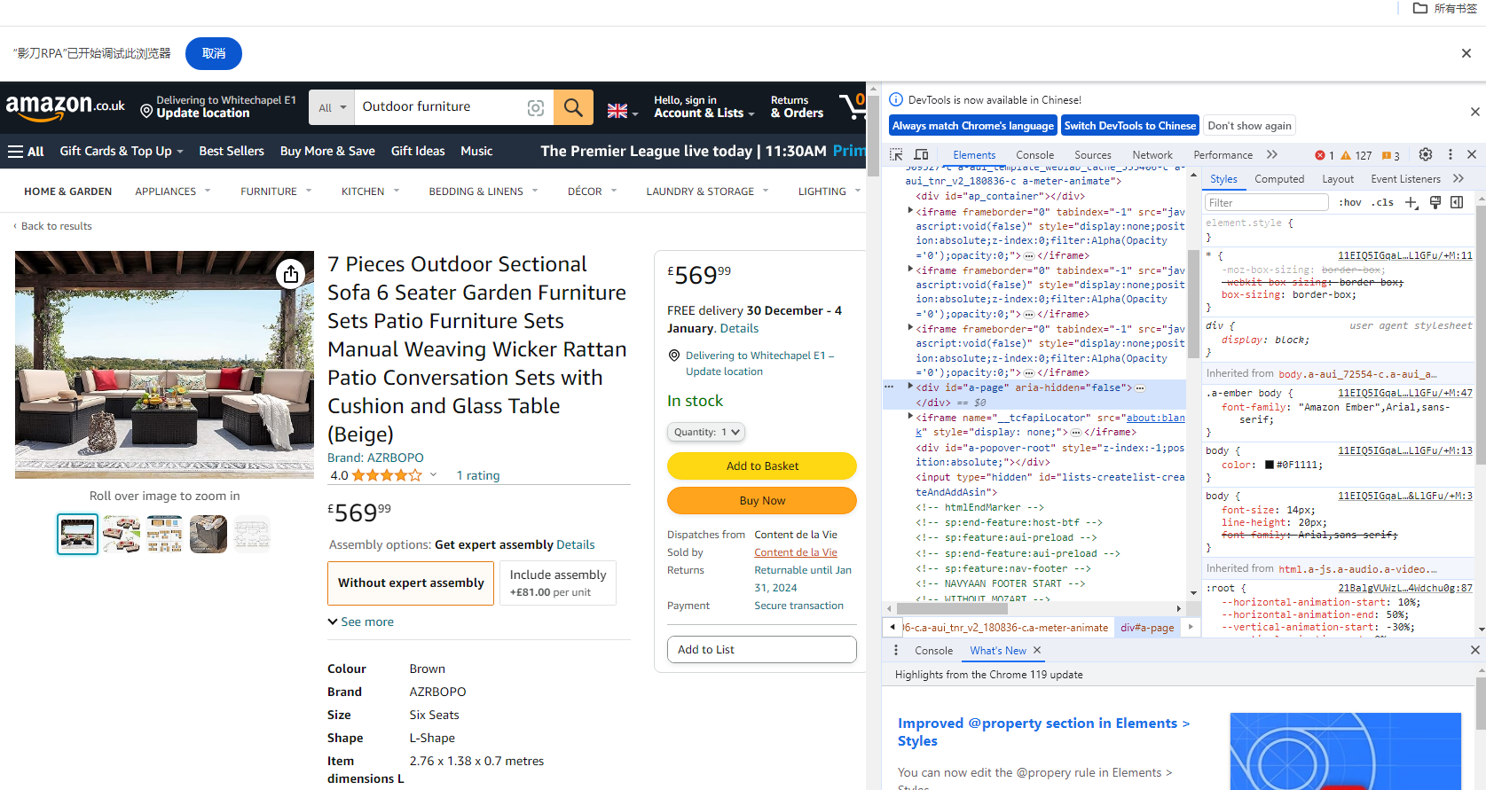This screenshot has height=790, width=1486.
Task: Open DevTools settings gear
Action: pos(1425,154)
